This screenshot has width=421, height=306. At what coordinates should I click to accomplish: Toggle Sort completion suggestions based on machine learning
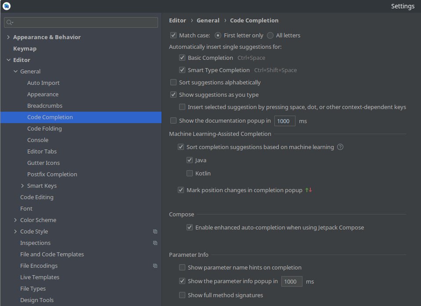coord(181,147)
